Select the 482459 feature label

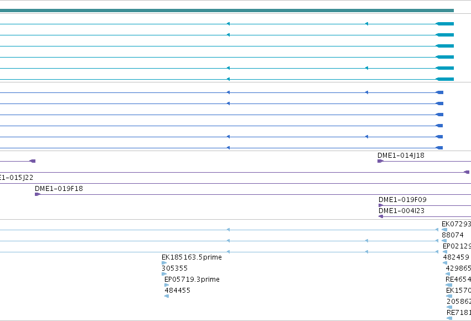tap(456, 257)
